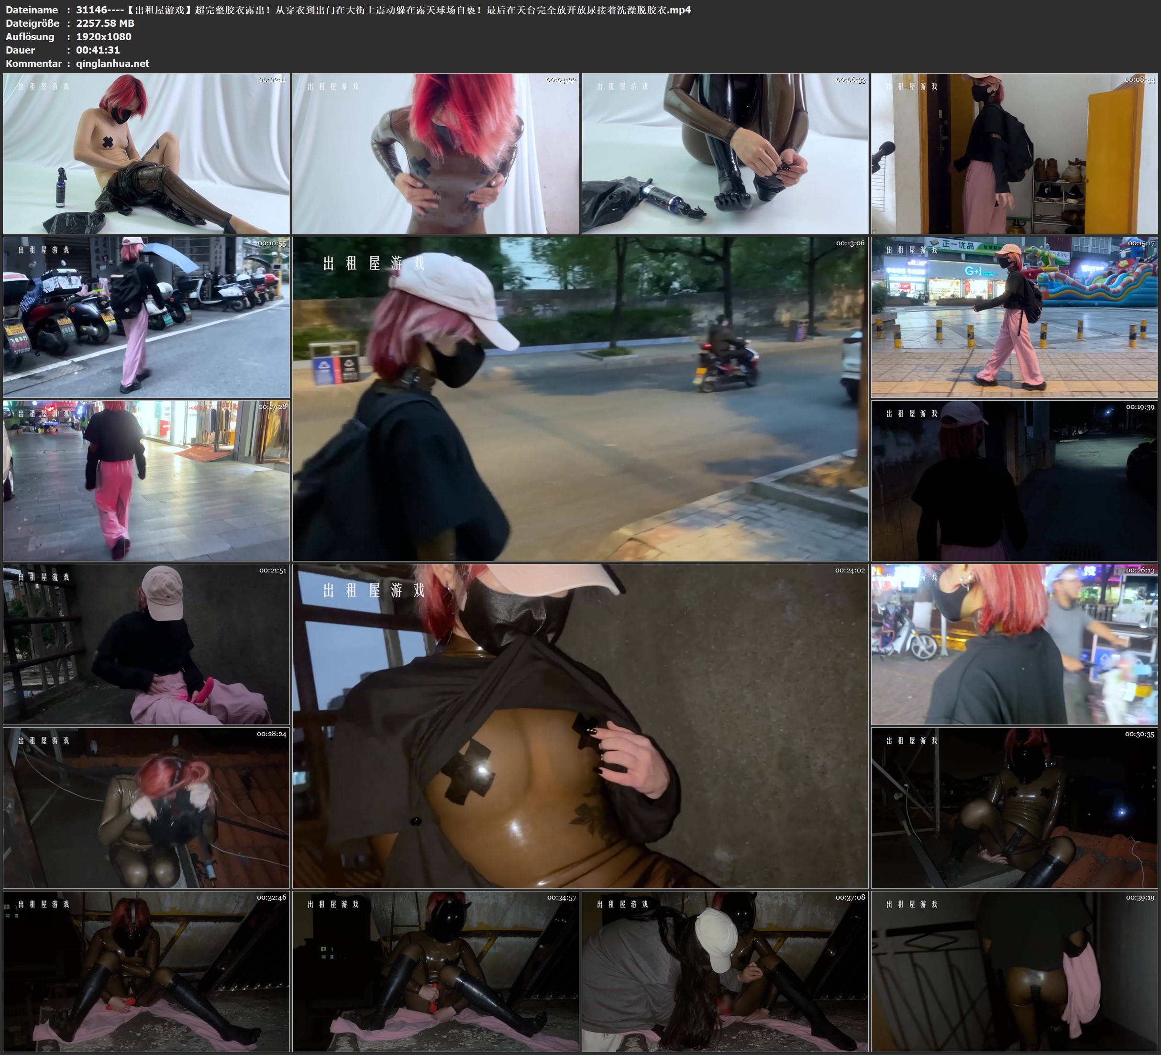1161x1055 pixels.
Task: Click the 00:15:17 storefront plaza thumbnail
Action: (x=1014, y=317)
